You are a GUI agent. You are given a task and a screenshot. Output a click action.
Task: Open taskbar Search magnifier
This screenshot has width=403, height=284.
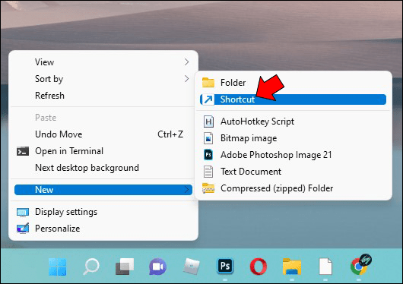click(x=91, y=267)
